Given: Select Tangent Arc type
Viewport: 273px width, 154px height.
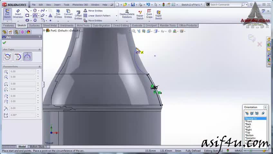Looking at the screenshot, I should (18, 56).
